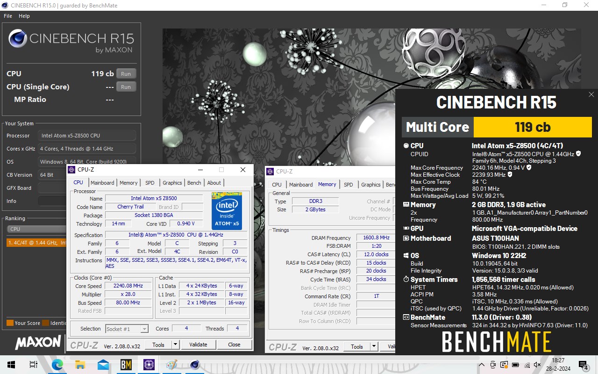Select Mainboard tab in second CPU-Z window

[x=301, y=185]
